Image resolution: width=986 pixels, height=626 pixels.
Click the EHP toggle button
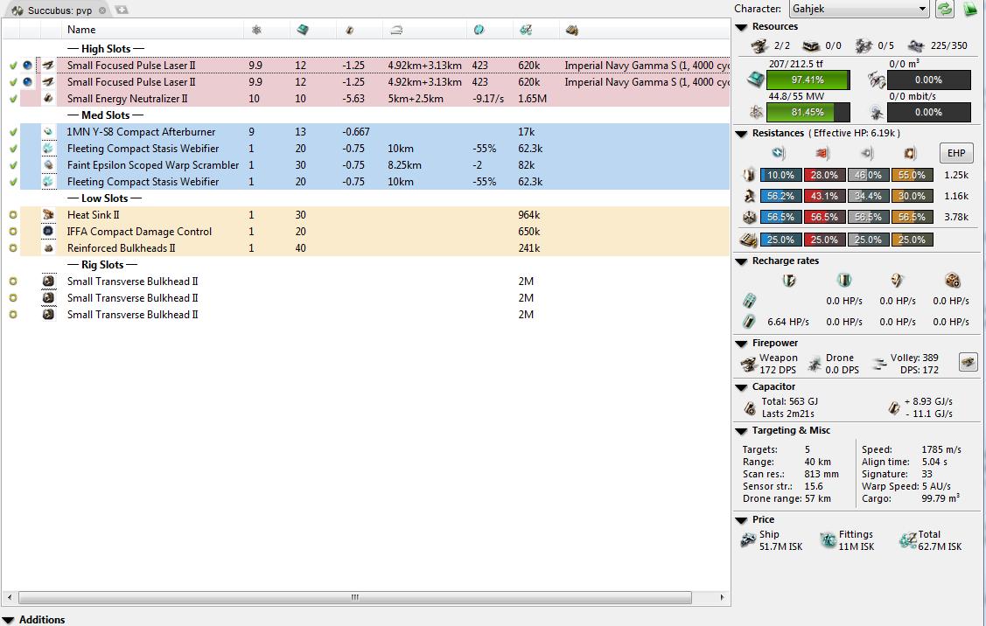pos(955,153)
